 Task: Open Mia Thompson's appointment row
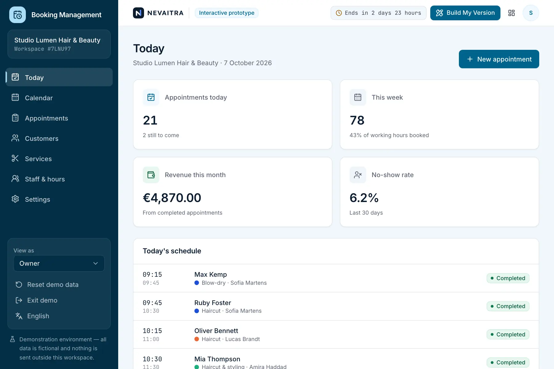pos(336,359)
